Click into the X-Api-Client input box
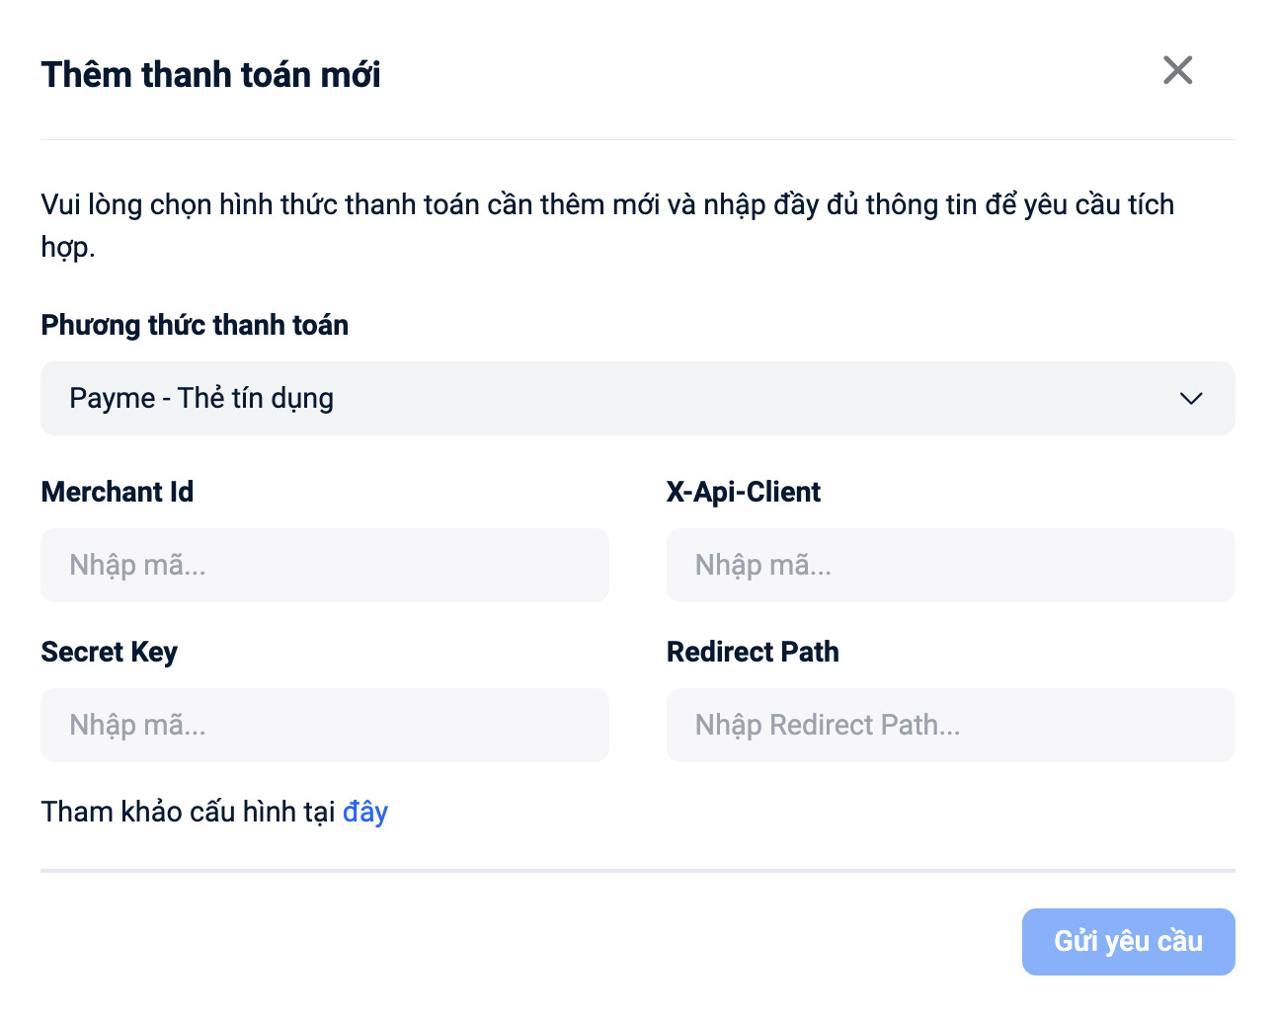 click(x=950, y=566)
